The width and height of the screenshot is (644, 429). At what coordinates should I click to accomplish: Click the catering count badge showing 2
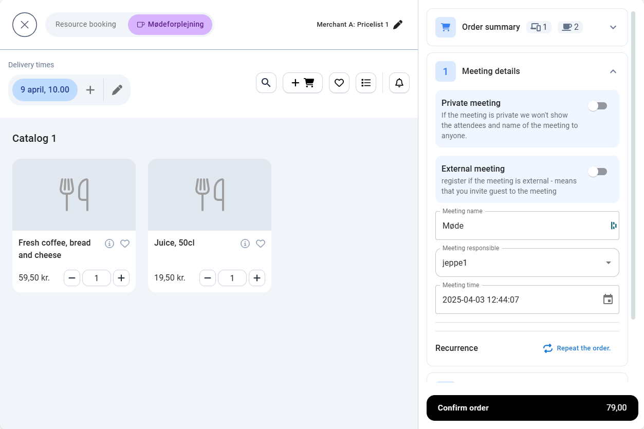[x=570, y=27]
